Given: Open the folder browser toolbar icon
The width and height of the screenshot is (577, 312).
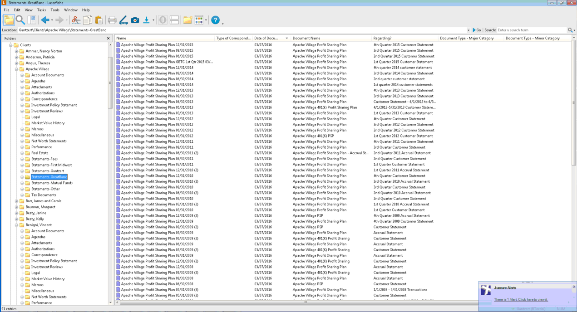Looking at the screenshot, I should coord(9,20).
